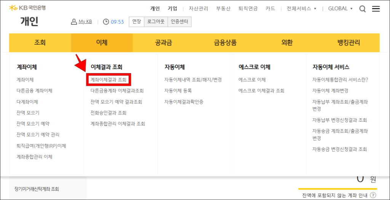Select the 개인 top navigation item
The image size is (390, 200).
click(x=155, y=8)
